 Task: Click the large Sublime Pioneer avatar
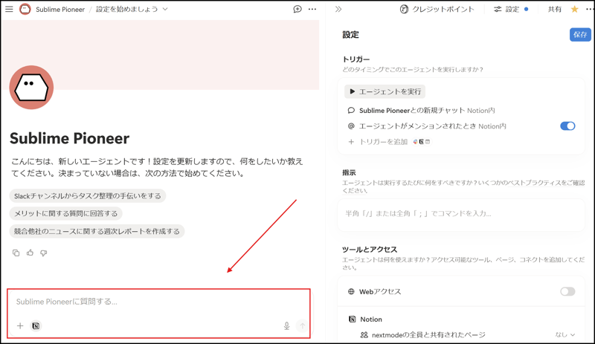point(31,88)
